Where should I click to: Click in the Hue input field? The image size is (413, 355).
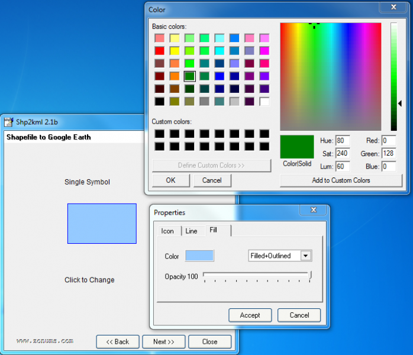(343, 141)
